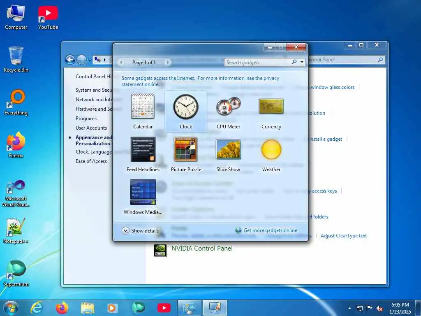Choose the CPU Meter gadget

coord(229,111)
